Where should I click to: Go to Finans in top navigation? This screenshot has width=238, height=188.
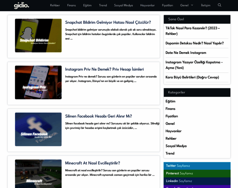tap(71, 5)
